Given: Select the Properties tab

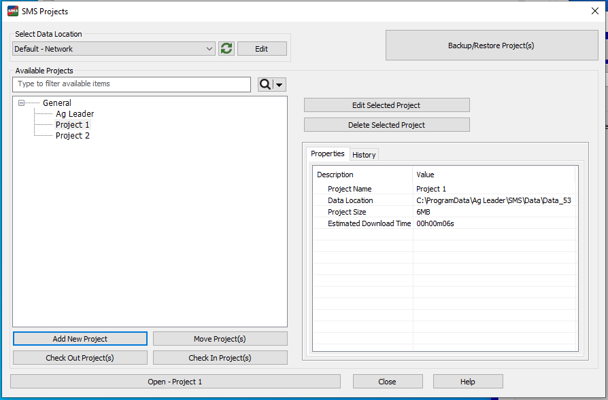Looking at the screenshot, I should point(328,153).
